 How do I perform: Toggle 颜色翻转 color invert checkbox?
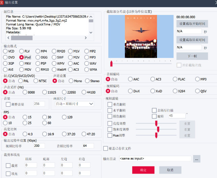pos(110,116)
